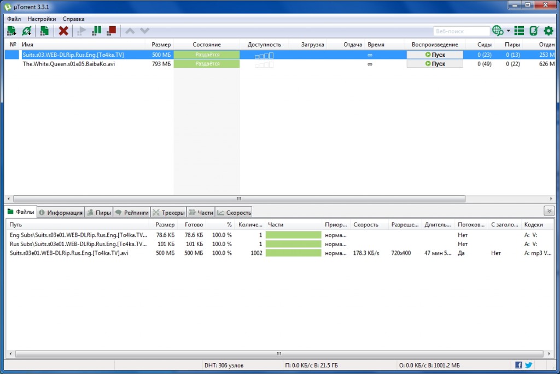Stop the selected torrent
Viewport: 560px width, 374px height.
pyautogui.click(x=112, y=31)
